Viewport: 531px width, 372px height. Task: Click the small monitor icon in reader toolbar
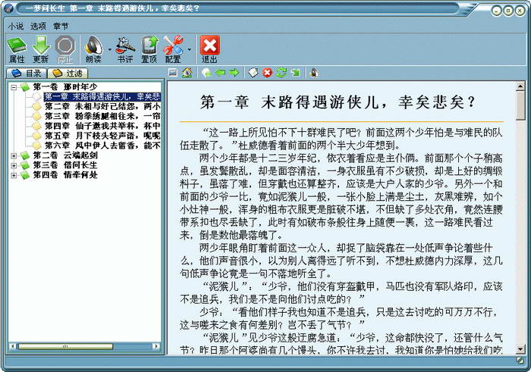(x=173, y=73)
